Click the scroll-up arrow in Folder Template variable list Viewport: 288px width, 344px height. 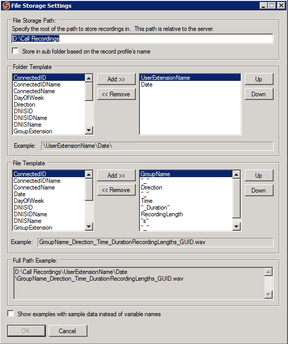pos(89,78)
